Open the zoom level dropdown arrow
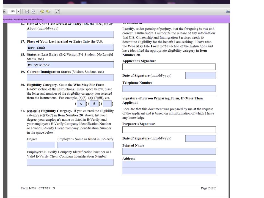This screenshot has height=198, width=264. point(19,12)
